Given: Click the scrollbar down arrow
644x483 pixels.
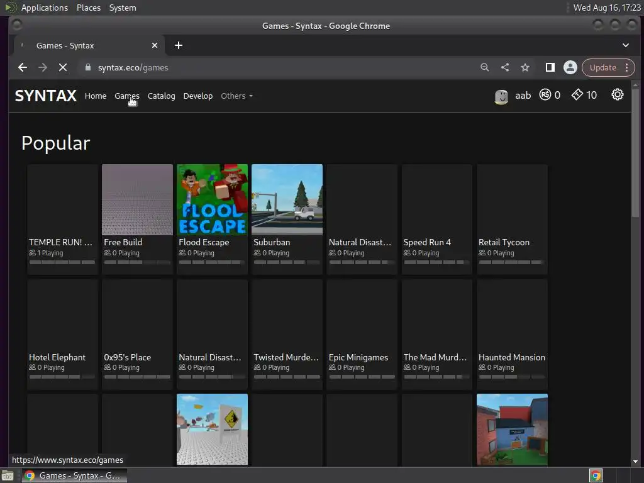Looking at the screenshot, I should [635, 461].
